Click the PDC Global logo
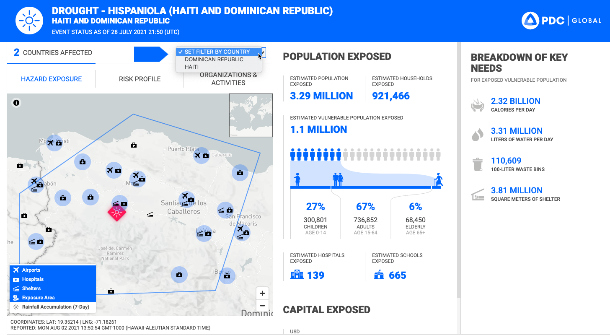 tap(561, 21)
